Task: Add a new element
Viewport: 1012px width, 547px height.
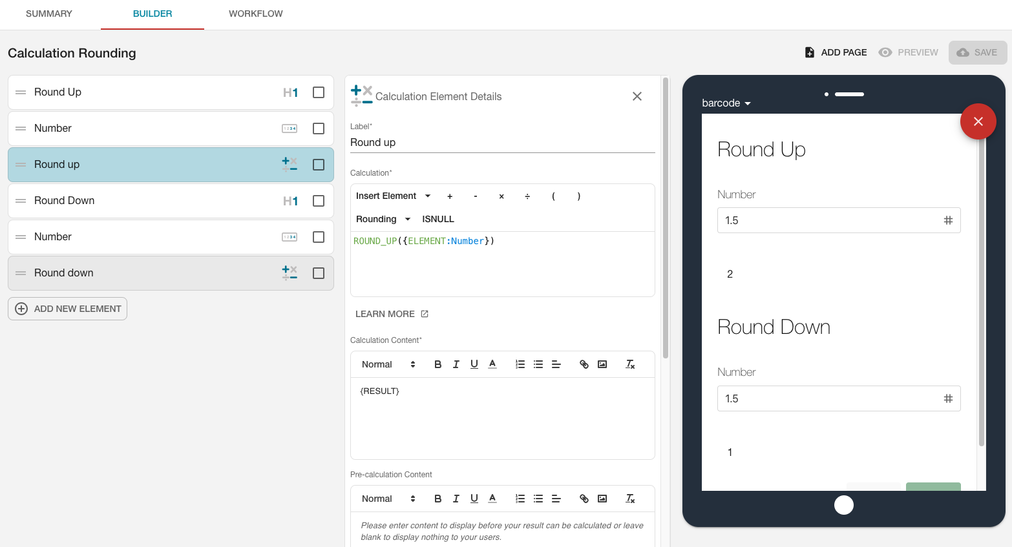Action: (x=68, y=309)
